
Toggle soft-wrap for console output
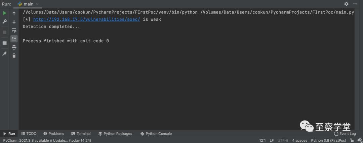coord(14,31)
